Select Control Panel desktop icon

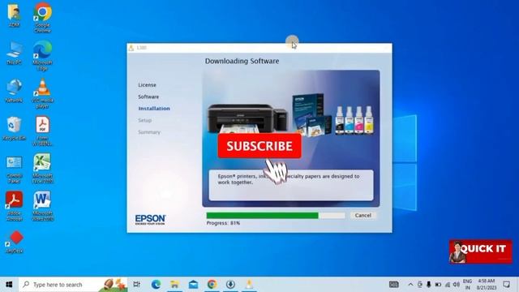(x=14, y=170)
